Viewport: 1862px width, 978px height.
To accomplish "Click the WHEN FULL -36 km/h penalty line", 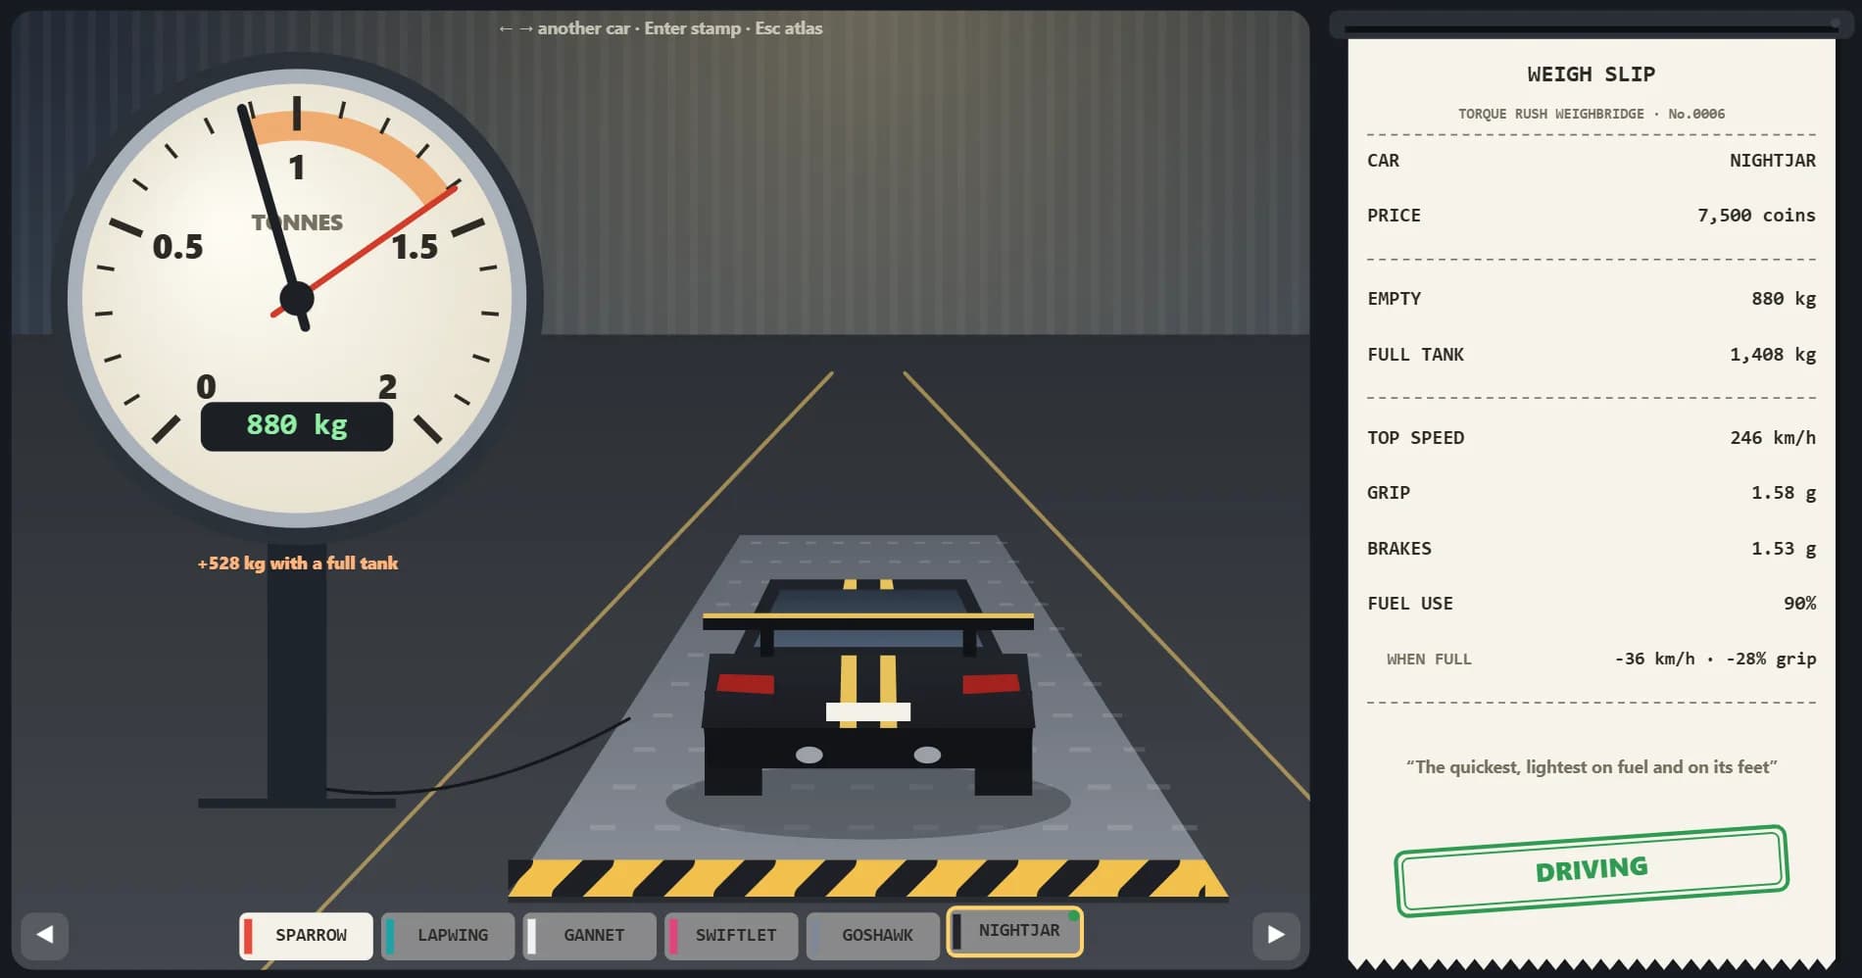I will click(1592, 660).
